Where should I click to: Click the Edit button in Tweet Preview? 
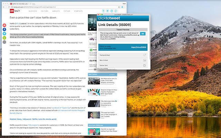143,34
